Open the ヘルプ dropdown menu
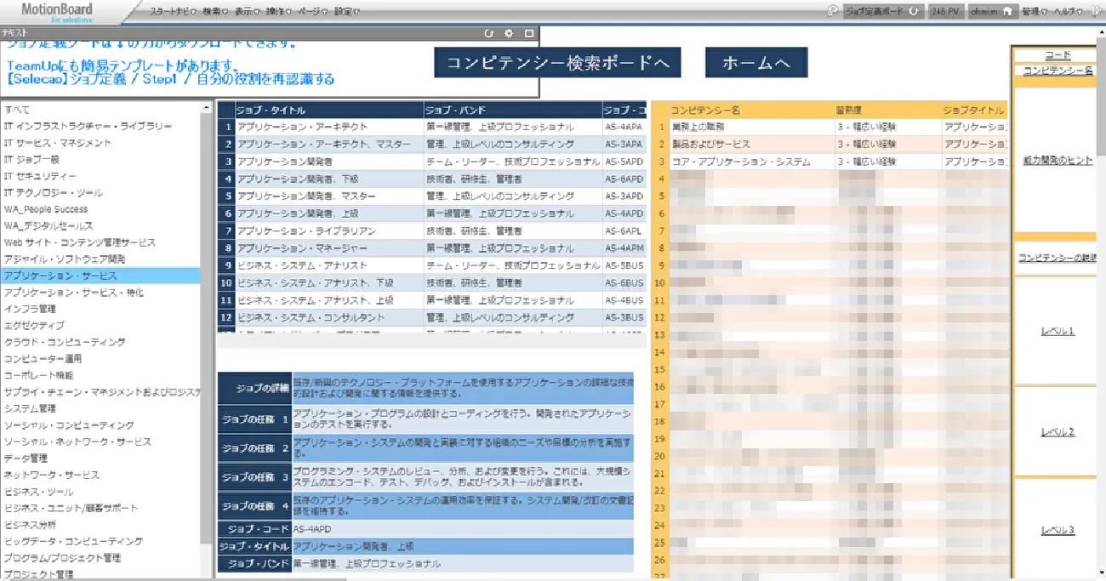Viewport: 1106px width, 581px height. coord(1069,12)
